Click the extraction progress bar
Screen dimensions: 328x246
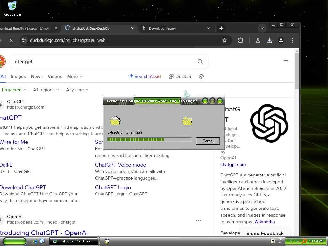tap(149, 140)
